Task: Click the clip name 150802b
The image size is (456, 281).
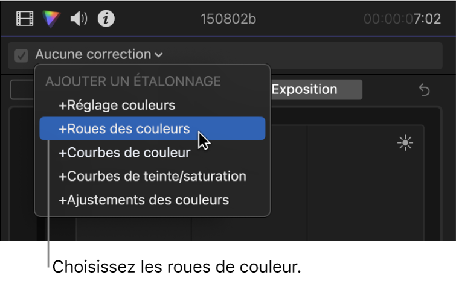Action: (x=228, y=19)
